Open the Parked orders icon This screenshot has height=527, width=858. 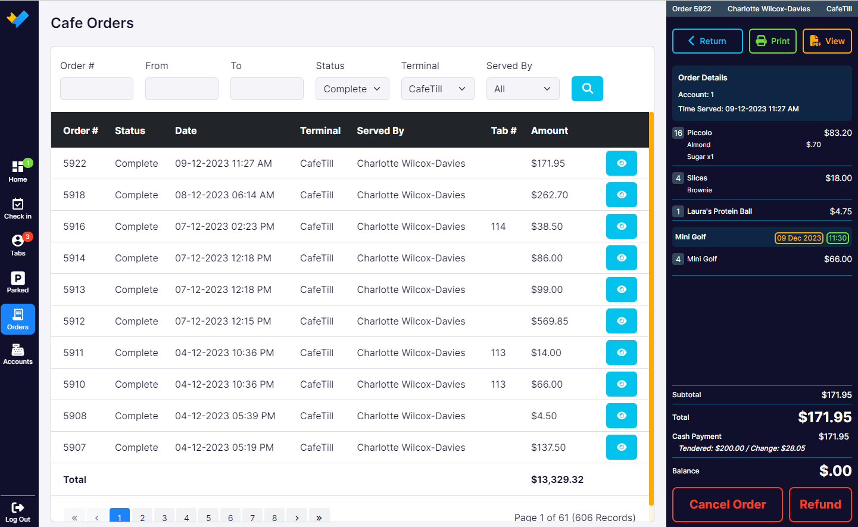coord(18,282)
